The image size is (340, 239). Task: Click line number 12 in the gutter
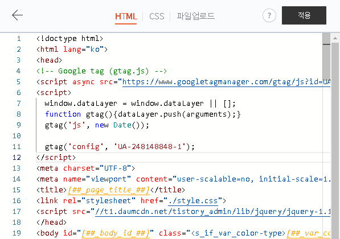tap(17, 158)
